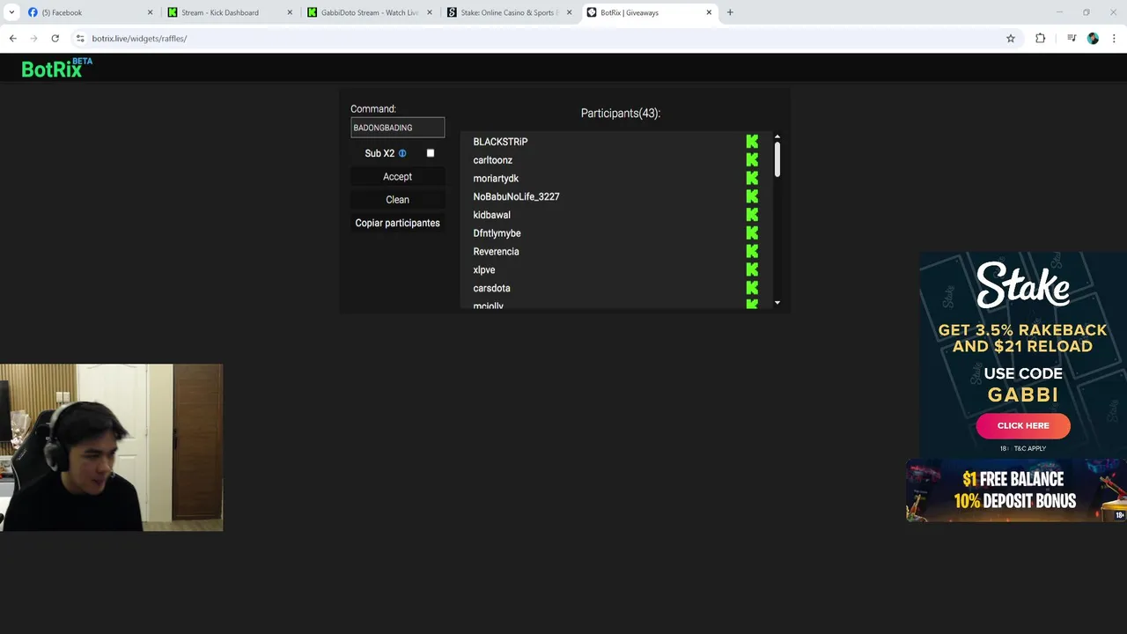Open the media control icon in the toolbar
The height and width of the screenshot is (634, 1127).
(1072, 39)
